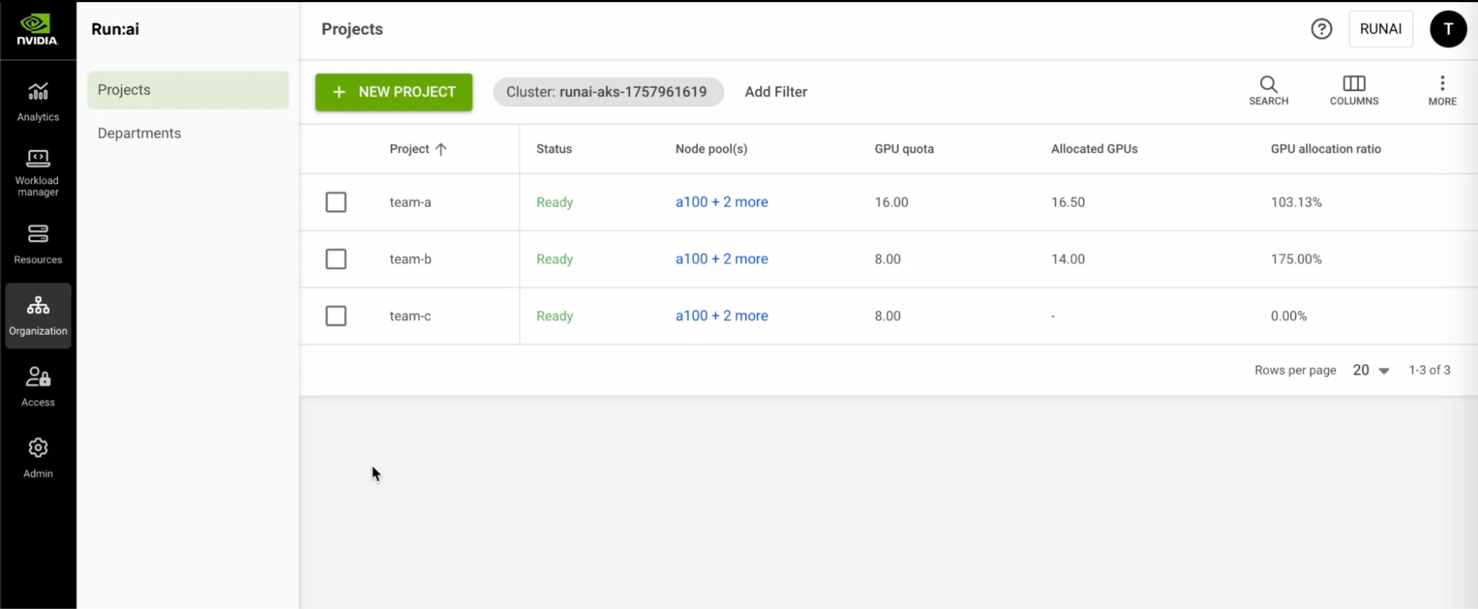Select the Organization sidebar icon
Viewport: 1478px width, 609px height.
pyautogui.click(x=38, y=316)
